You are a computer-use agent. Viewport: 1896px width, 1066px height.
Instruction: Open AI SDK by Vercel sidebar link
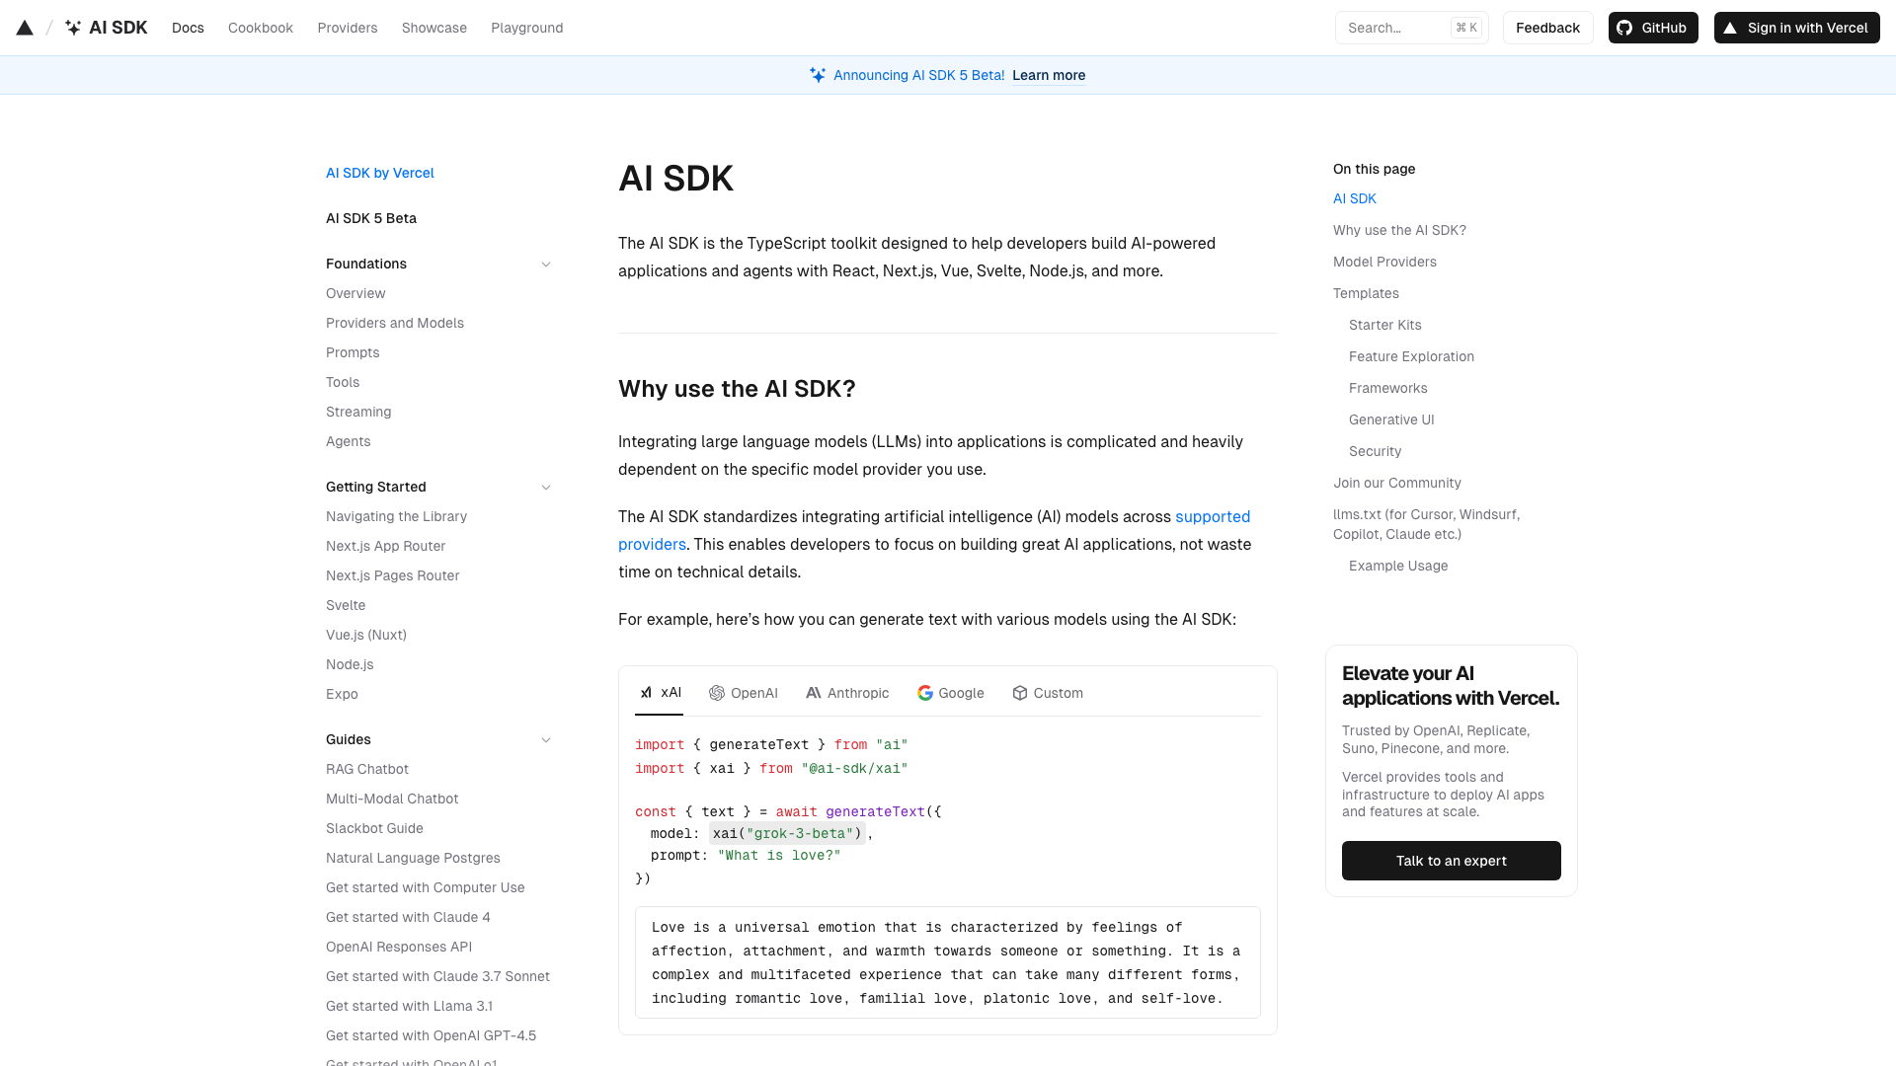coord(380,173)
